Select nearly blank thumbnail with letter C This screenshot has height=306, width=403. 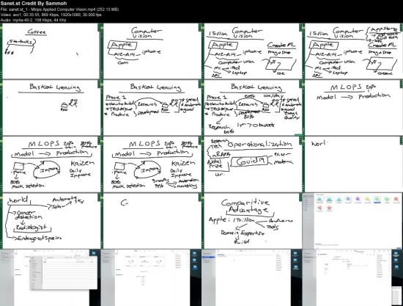click(151, 221)
